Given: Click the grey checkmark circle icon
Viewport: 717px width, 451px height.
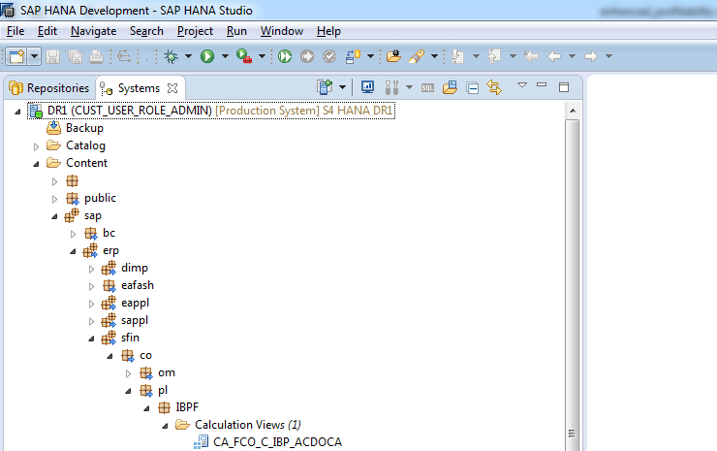Looking at the screenshot, I should coord(329,56).
